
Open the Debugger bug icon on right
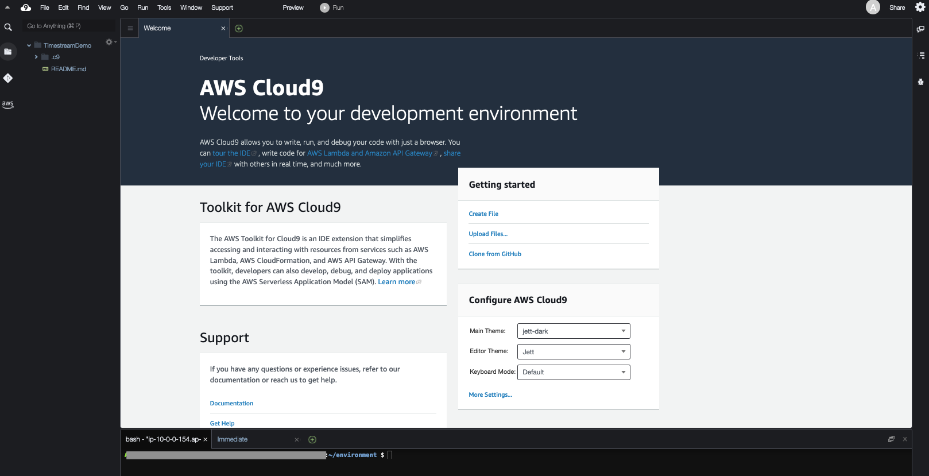(921, 82)
